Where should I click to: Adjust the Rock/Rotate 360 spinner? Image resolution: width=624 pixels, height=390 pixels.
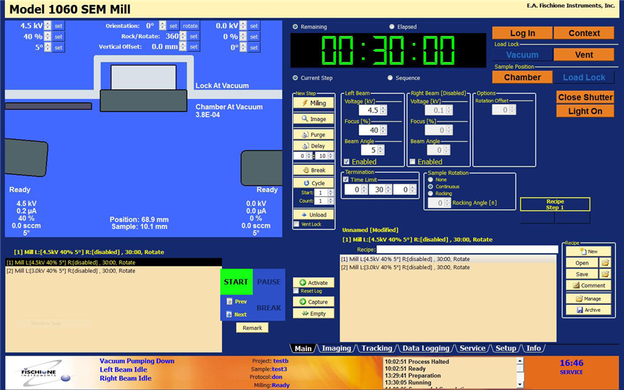tap(183, 36)
